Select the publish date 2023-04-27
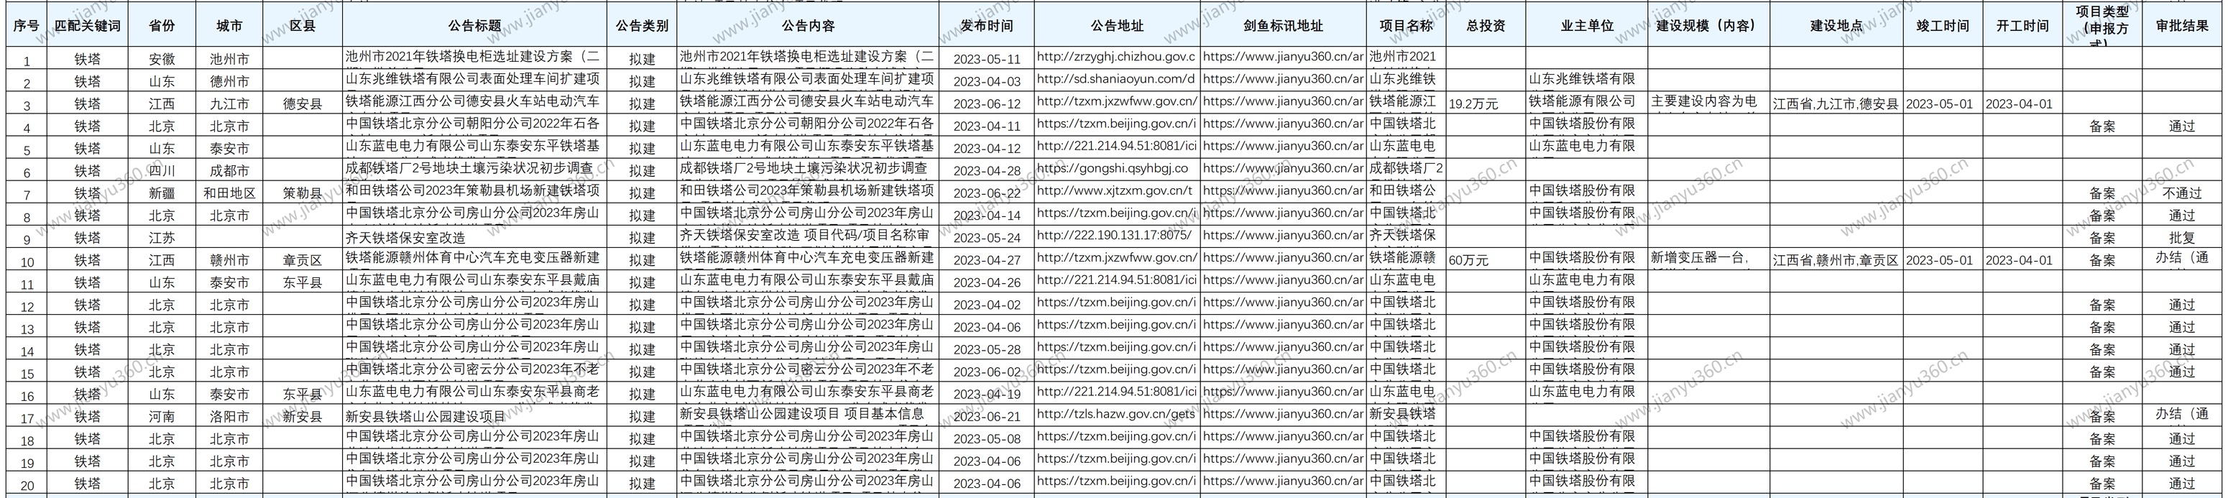Image resolution: width=2228 pixels, height=498 pixels. click(987, 260)
